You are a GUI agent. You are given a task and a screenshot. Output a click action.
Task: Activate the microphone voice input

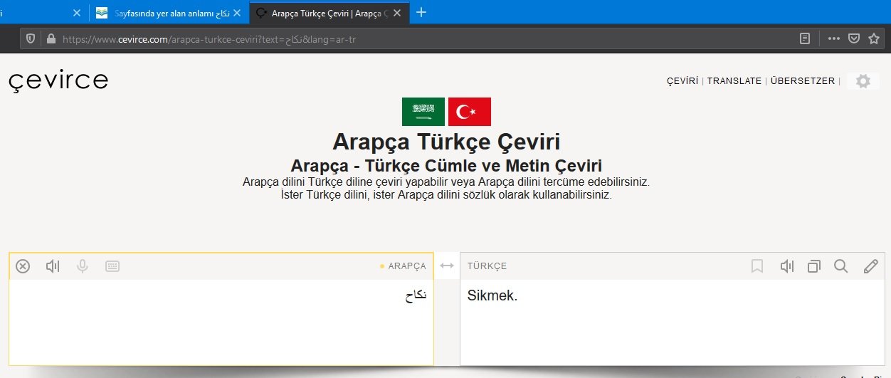coord(83,266)
